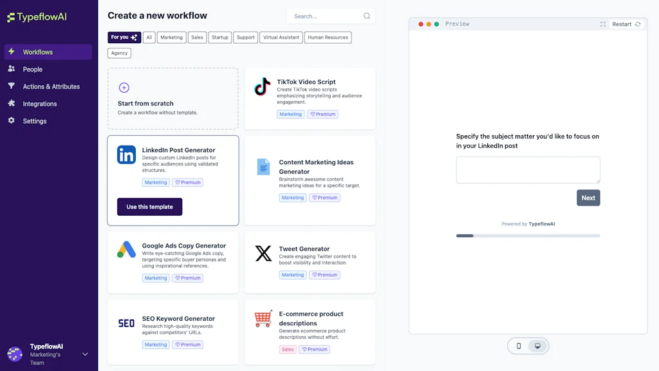Click the Integrations puzzle icon
Image resolution: width=659 pixels, height=371 pixels.
tap(12, 103)
